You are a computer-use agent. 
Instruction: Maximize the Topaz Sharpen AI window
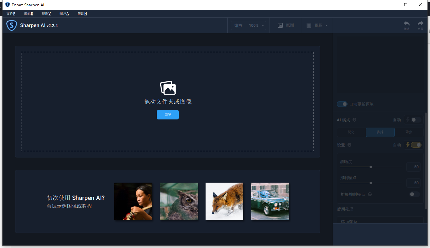pos(406,5)
